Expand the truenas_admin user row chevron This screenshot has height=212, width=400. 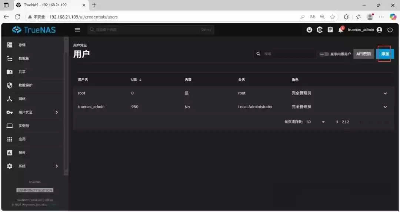385,107
